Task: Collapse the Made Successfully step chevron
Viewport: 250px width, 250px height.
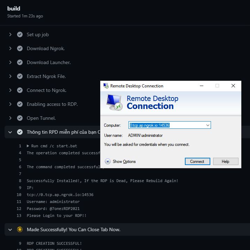Action: [10, 229]
